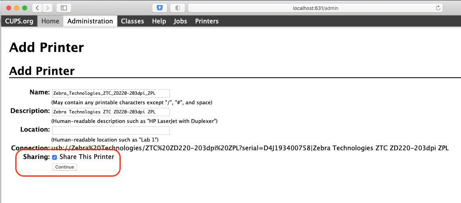Image resolution: width=461 pixels, height=203 pixels.
Task: Open the Administration tab
Action: pyautogui.click(x=90, y=21)
